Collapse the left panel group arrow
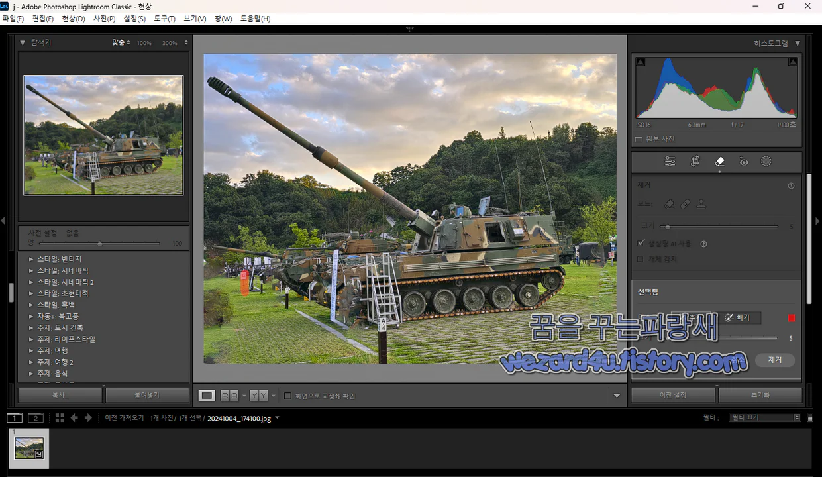 pyautogui.click(x=3, y=221)
